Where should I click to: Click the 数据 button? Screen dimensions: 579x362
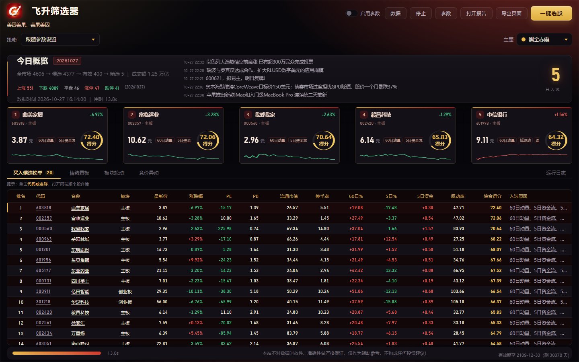click(x=396, y=13)
